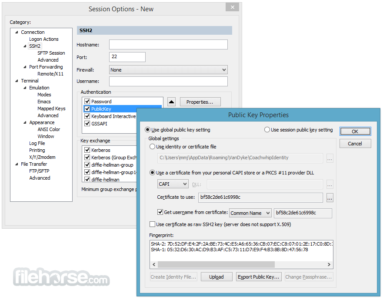Click the Properties... button
The width and height of the screenshot is (383, 299).
click(200, 102)
